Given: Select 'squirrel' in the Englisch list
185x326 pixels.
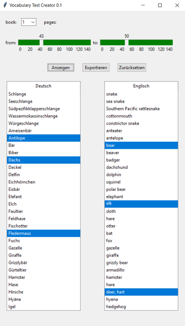Looking at the screenshot, I should point(141,182).
